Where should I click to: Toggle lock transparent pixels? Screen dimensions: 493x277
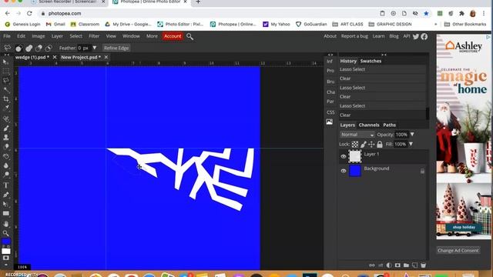355,144
